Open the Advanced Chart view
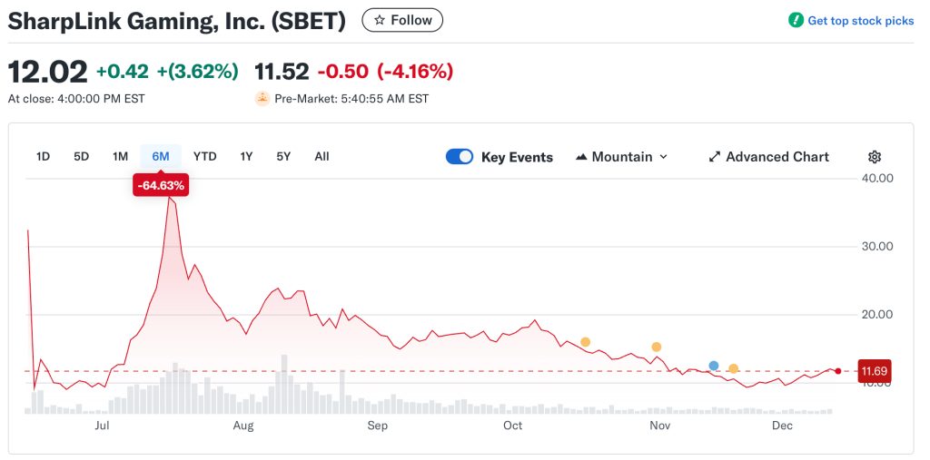 pos(777,157)
